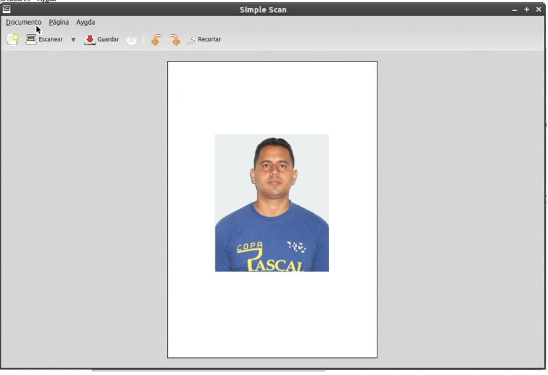
Task: Open the Documento menu
Action: (x=23, y=23)
